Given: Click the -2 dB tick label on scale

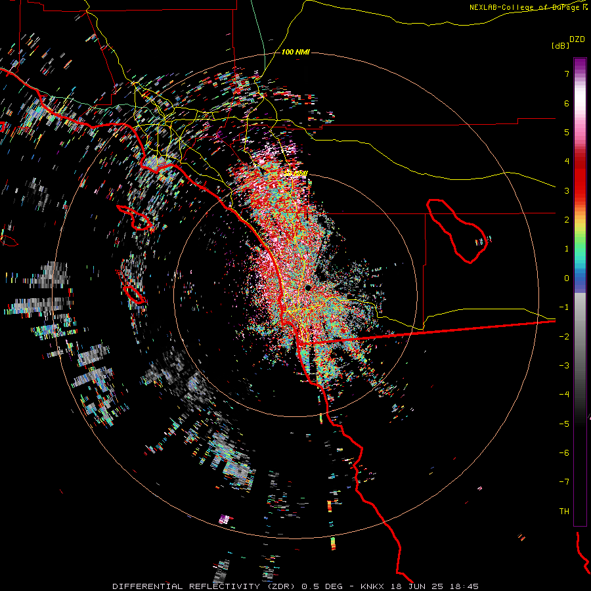Looking at the screenshot, I should coord(564,337).
